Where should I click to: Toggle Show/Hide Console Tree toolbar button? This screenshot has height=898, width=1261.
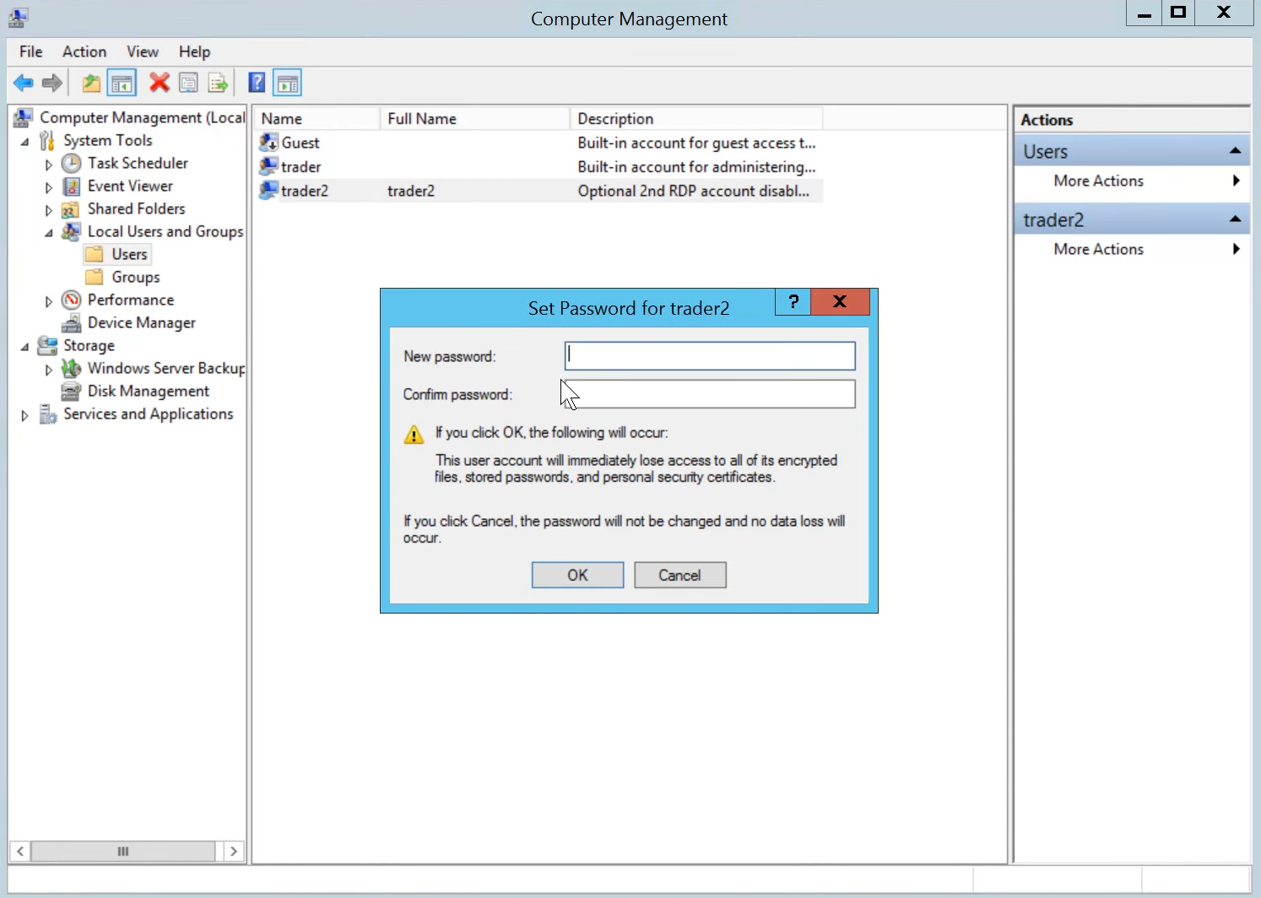pyautogui.click(x=122, y=83)
